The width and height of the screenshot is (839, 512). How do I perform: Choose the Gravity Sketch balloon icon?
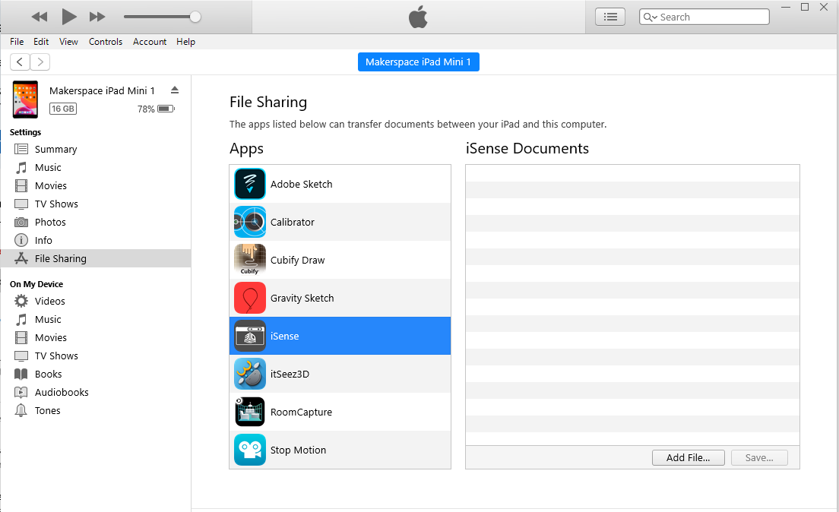click(x=249, y=298)
